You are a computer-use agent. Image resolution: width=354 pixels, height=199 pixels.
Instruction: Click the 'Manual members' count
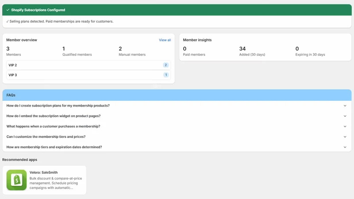coord(120,49)
